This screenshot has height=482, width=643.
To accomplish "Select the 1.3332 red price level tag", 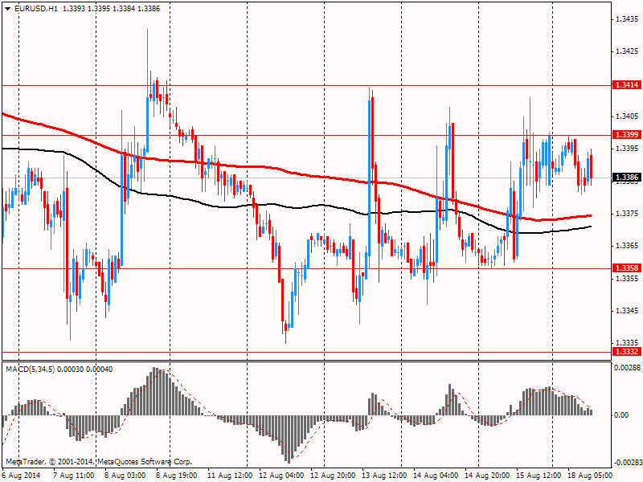I will (625, 351).
